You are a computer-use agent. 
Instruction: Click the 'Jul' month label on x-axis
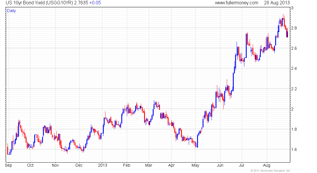click(x=241, y=165)
